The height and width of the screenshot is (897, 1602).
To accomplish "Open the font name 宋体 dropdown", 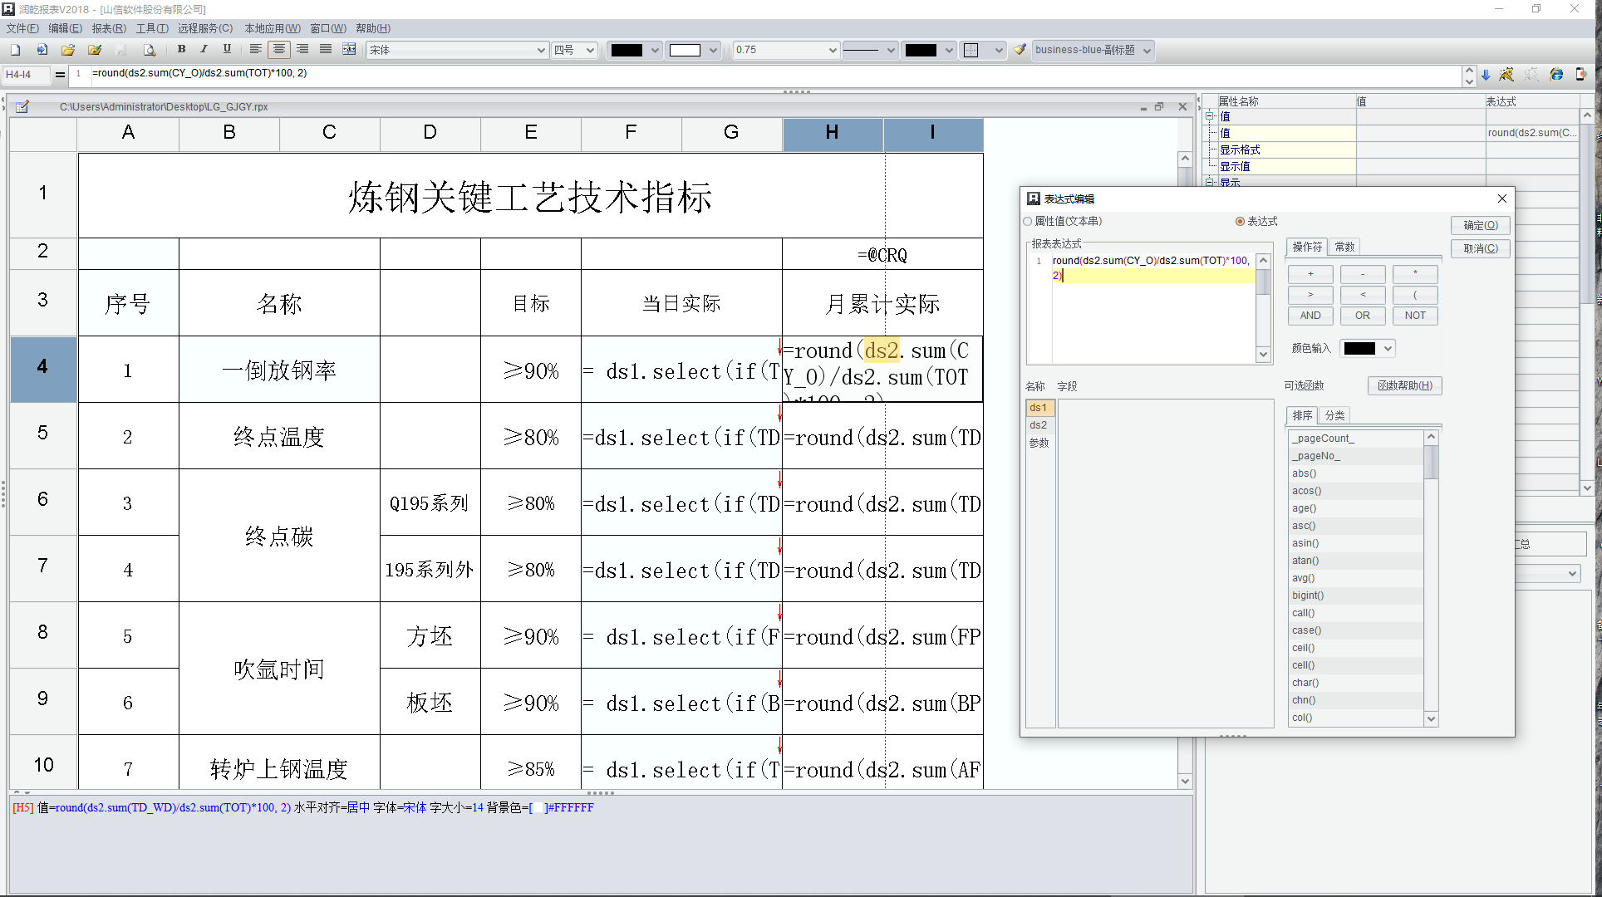I will click(541, 50).
